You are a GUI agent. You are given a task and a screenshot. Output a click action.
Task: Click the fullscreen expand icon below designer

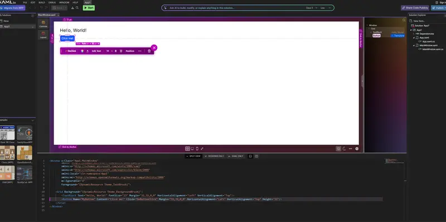point(202,148)
